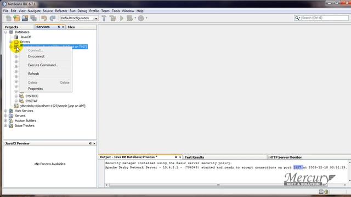Open the Tools menu
Viewport: 351px width, 197px height.
116,11
